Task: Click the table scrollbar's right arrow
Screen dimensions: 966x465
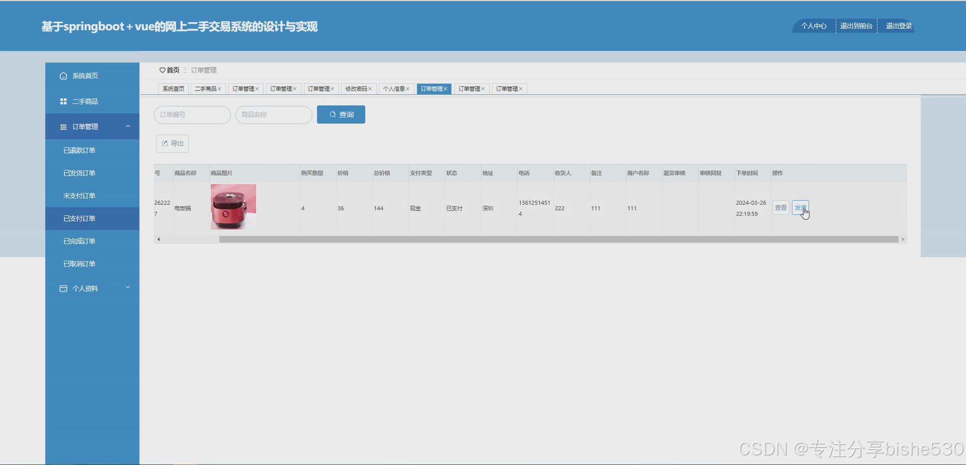Action: 903,240
